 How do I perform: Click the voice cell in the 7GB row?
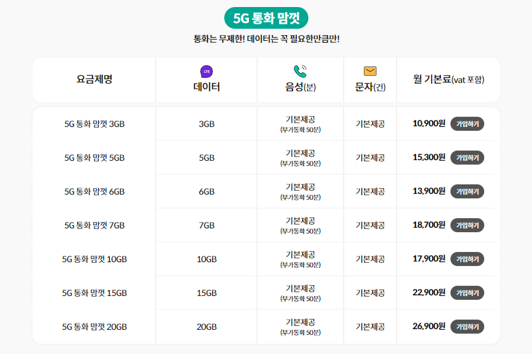pos(300,225)
